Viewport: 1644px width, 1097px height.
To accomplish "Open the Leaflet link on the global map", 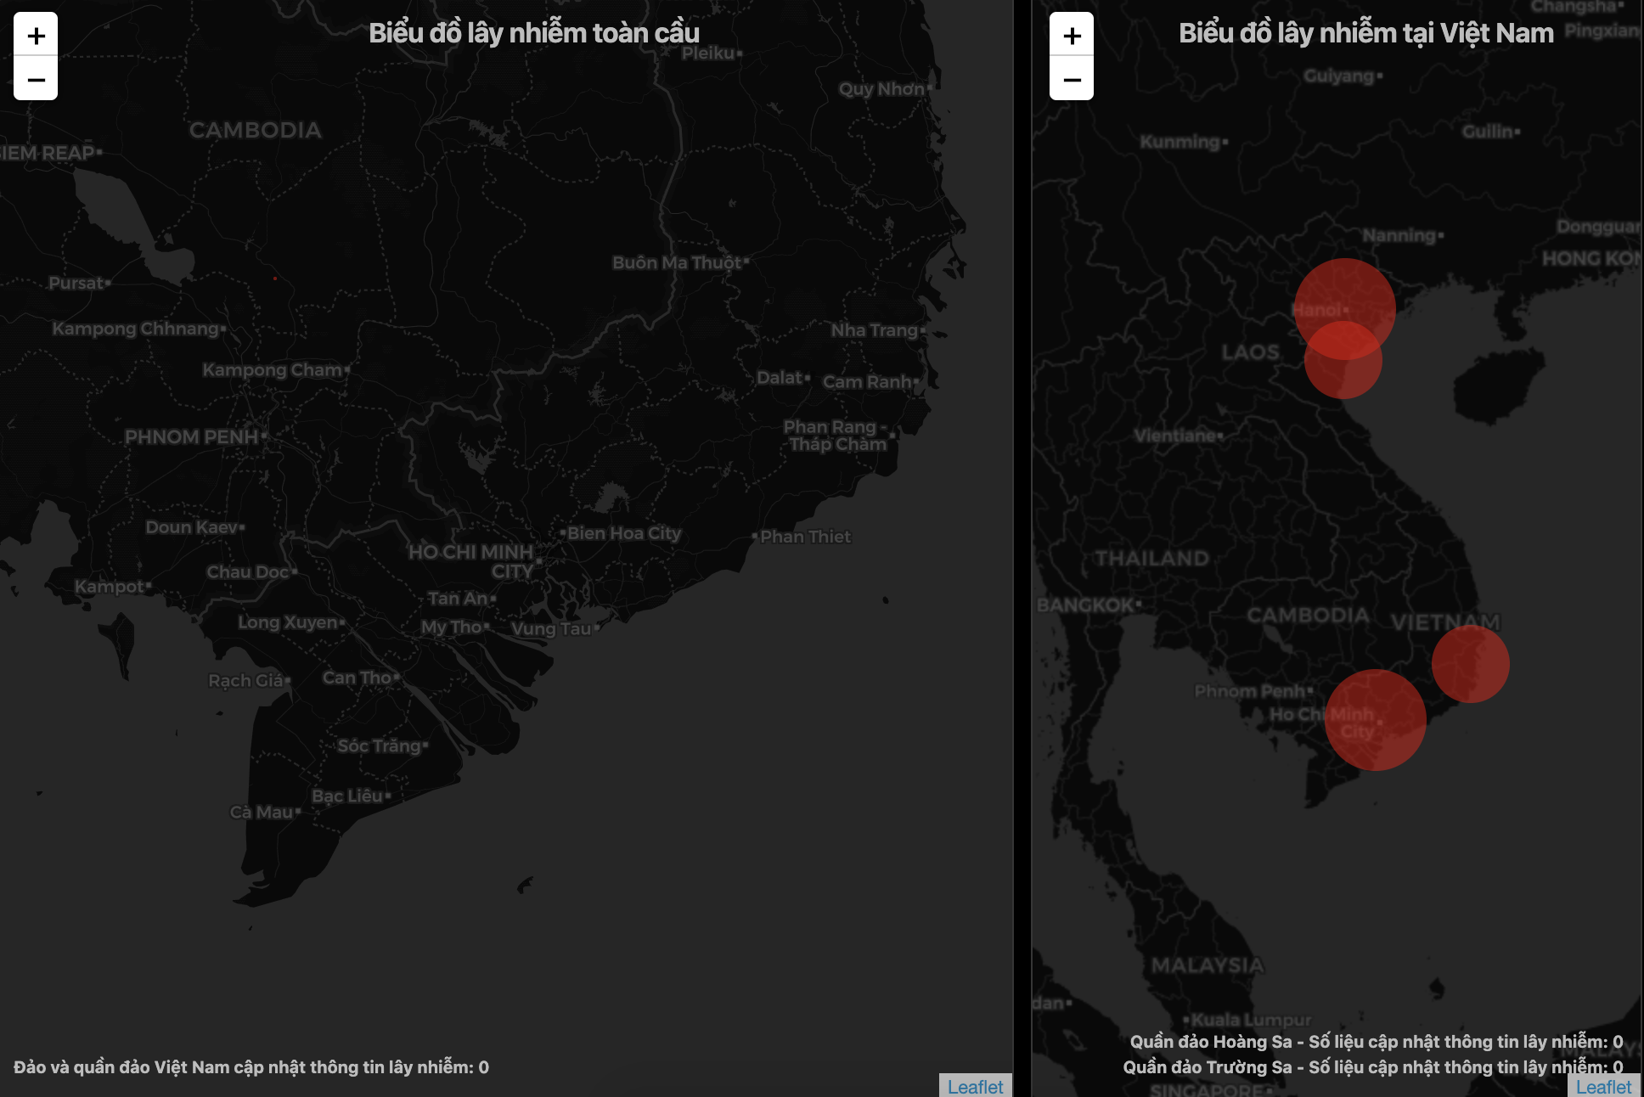I will (975, 1086).
